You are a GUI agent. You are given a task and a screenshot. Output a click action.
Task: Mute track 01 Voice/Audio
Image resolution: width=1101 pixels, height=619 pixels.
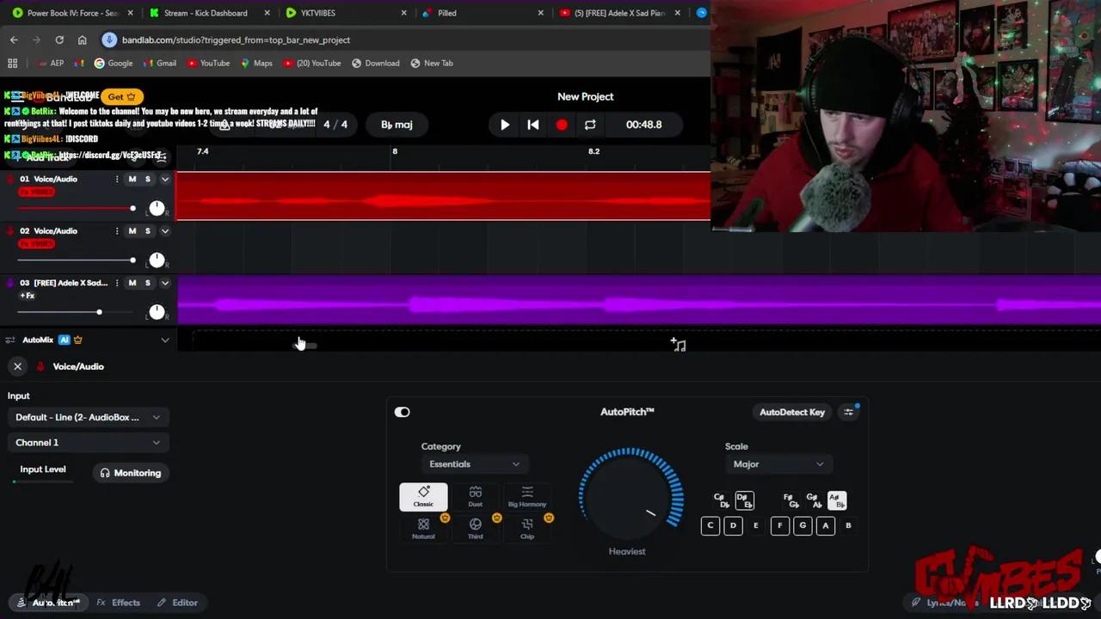point(132,179)
